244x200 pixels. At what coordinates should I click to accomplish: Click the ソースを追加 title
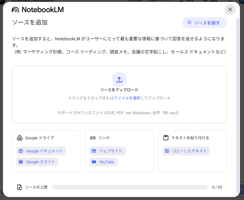point(30,22)
